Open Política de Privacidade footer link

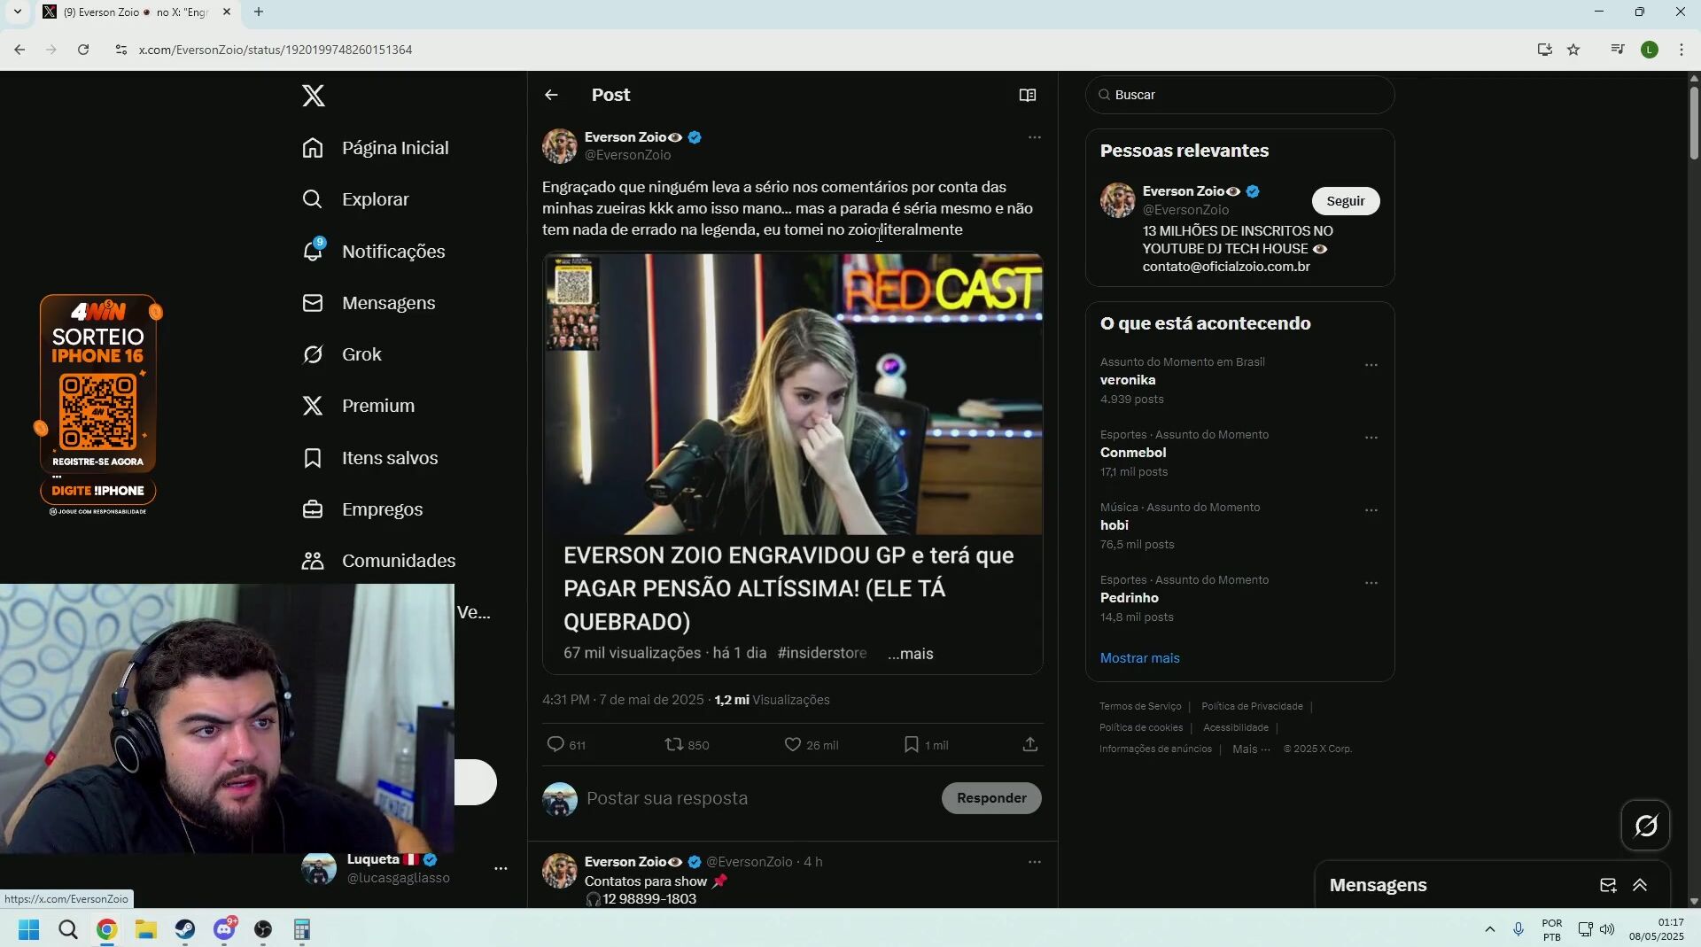(1252, 706)
